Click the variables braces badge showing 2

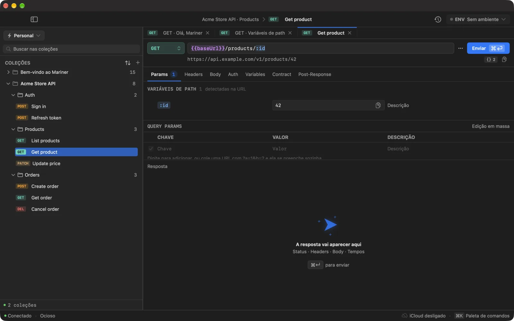click(x=491, y=59)
